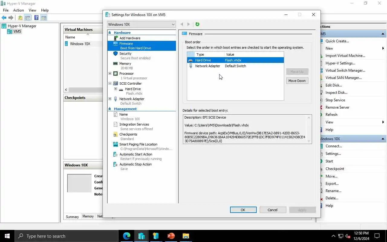Click the Integration Services icon

coord(115,124)
